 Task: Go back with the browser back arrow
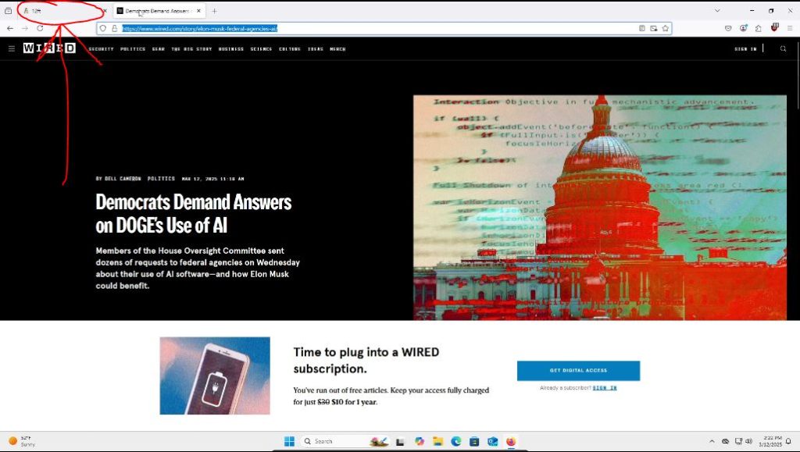[x=10, y=29]
